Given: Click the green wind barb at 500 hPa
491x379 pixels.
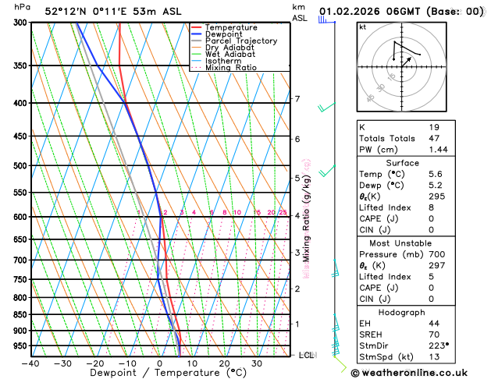Looking at the screenshot, I should tap(327, 171).
